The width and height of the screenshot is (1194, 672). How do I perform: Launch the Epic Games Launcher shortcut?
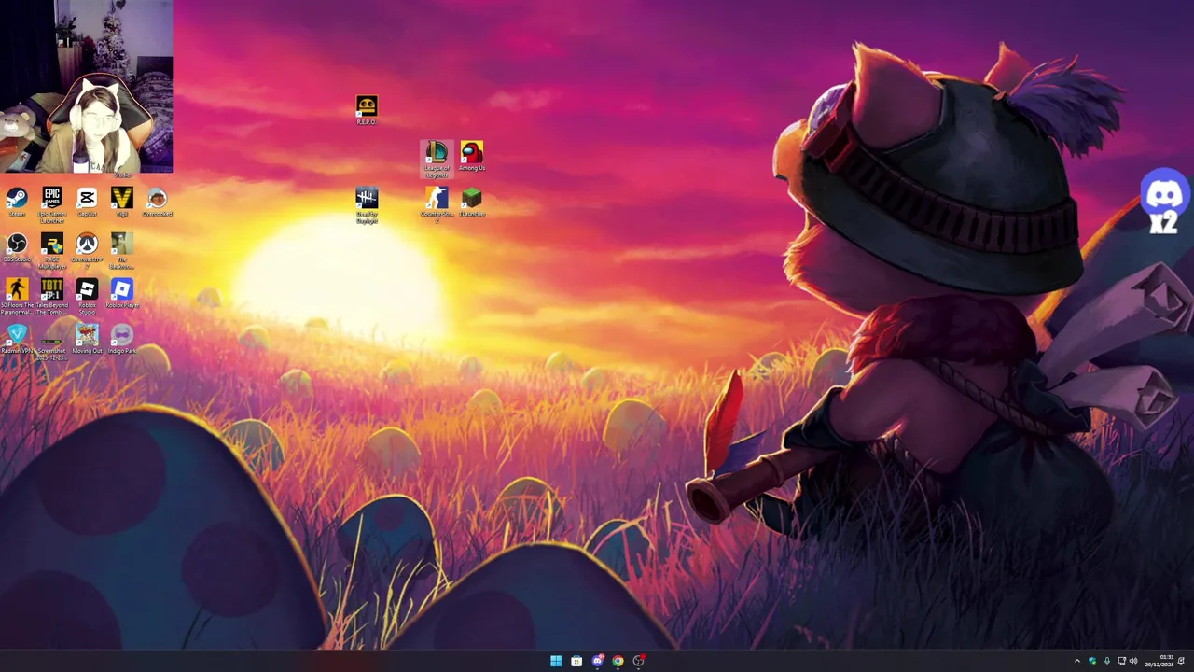52,204
